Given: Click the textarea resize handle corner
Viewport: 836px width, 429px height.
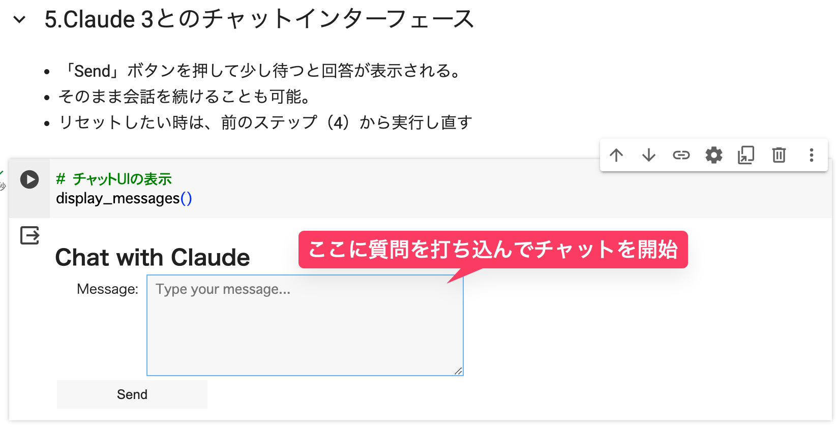Looking at the screenshot, I should tap(459, 372).
